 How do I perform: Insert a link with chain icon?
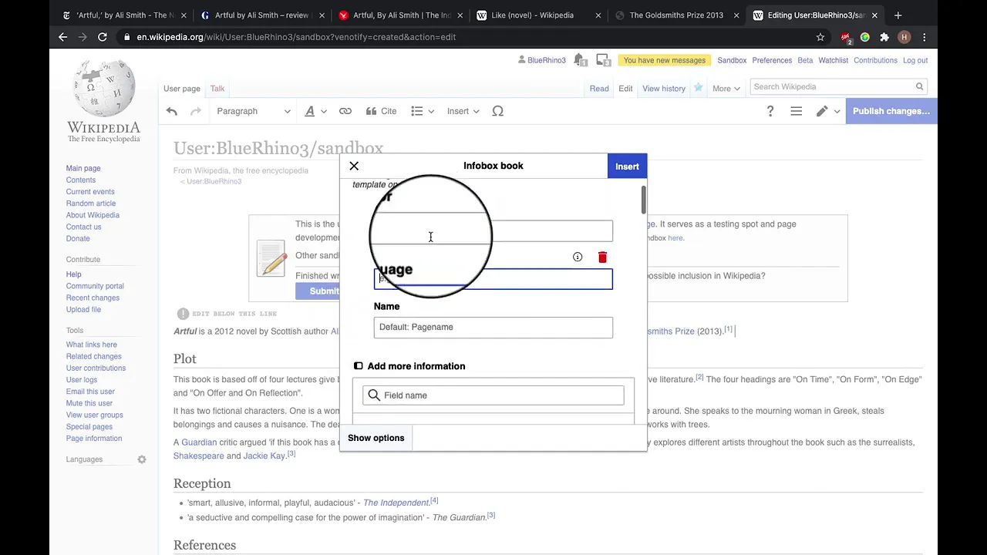(345, 111)
